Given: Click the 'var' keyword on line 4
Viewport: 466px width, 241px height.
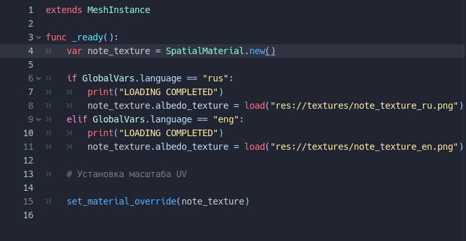Looking at the screenshot, I should point(74,51).
